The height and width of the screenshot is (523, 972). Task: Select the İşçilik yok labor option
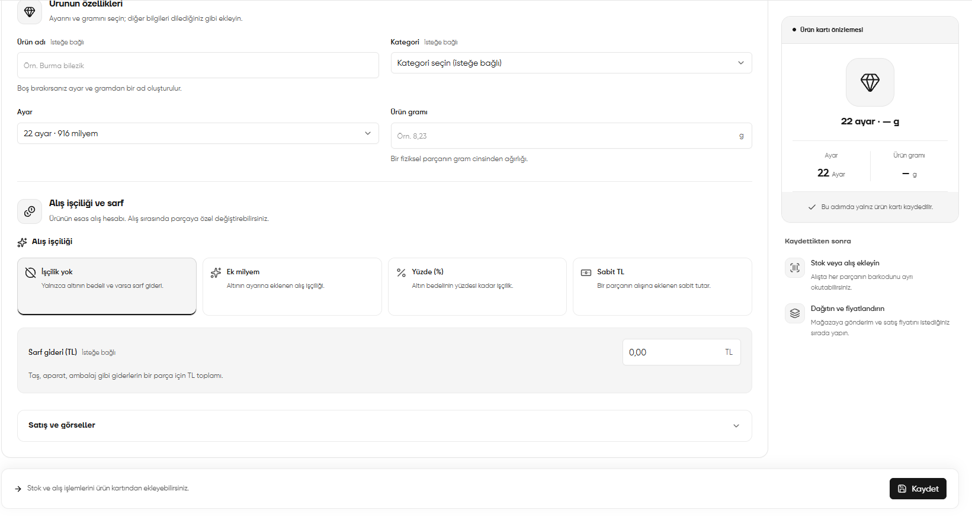coord(107,287)
